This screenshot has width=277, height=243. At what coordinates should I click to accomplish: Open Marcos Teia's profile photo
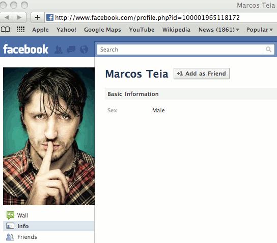click(49, 136)
